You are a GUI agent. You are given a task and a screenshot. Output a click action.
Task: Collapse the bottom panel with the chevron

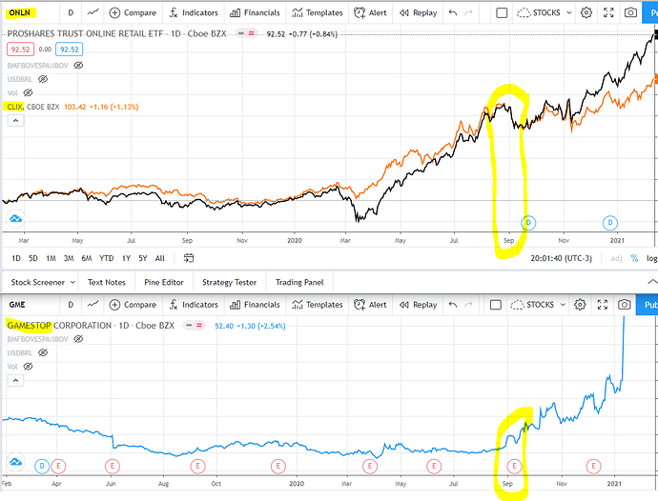point(652,282)
